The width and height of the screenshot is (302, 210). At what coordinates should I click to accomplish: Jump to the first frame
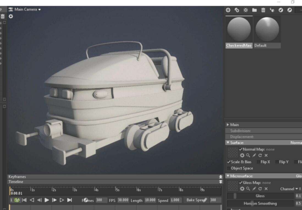[24, 200]
